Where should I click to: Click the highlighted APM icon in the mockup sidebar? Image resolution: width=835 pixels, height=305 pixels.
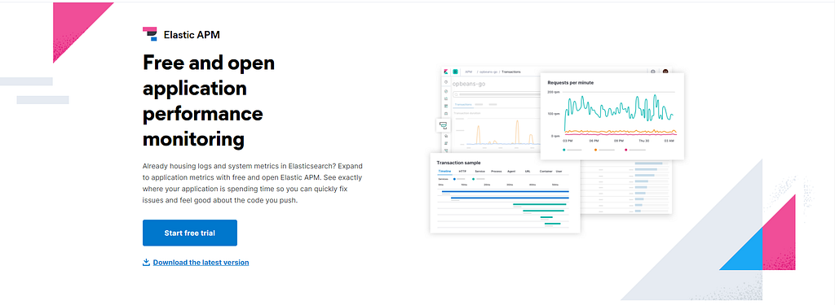(443, 125)
